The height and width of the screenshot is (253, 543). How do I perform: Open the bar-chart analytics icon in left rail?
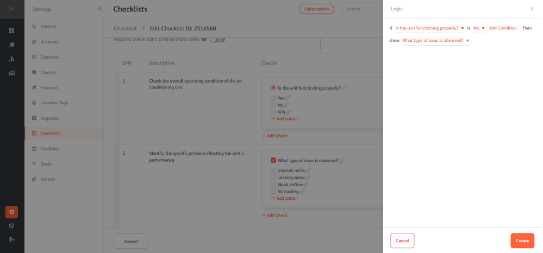click(x=11, y=73)
